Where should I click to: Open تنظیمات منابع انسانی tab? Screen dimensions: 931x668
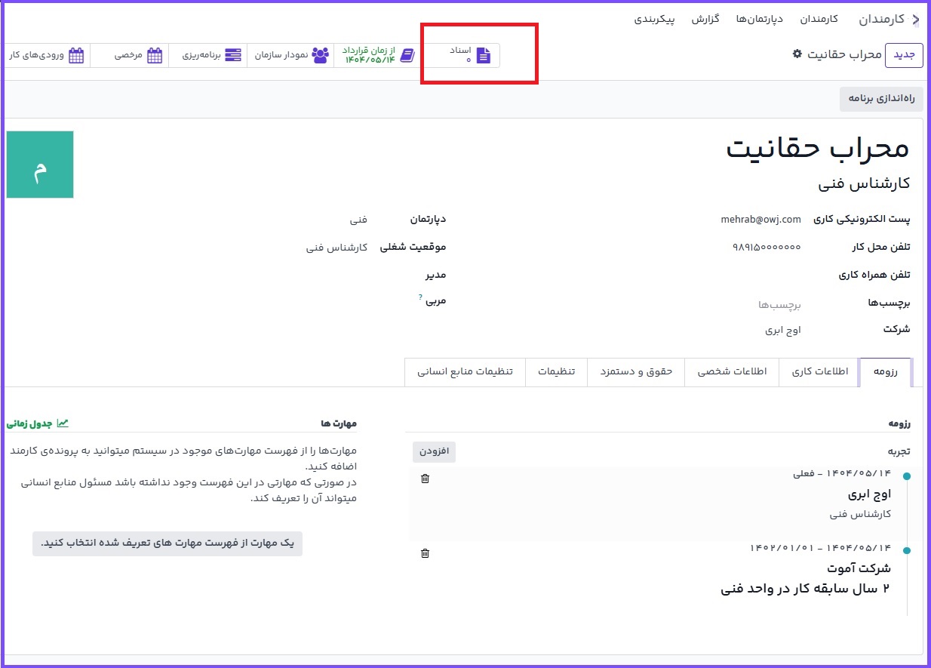pyautogui.click(x=465, y=371)
